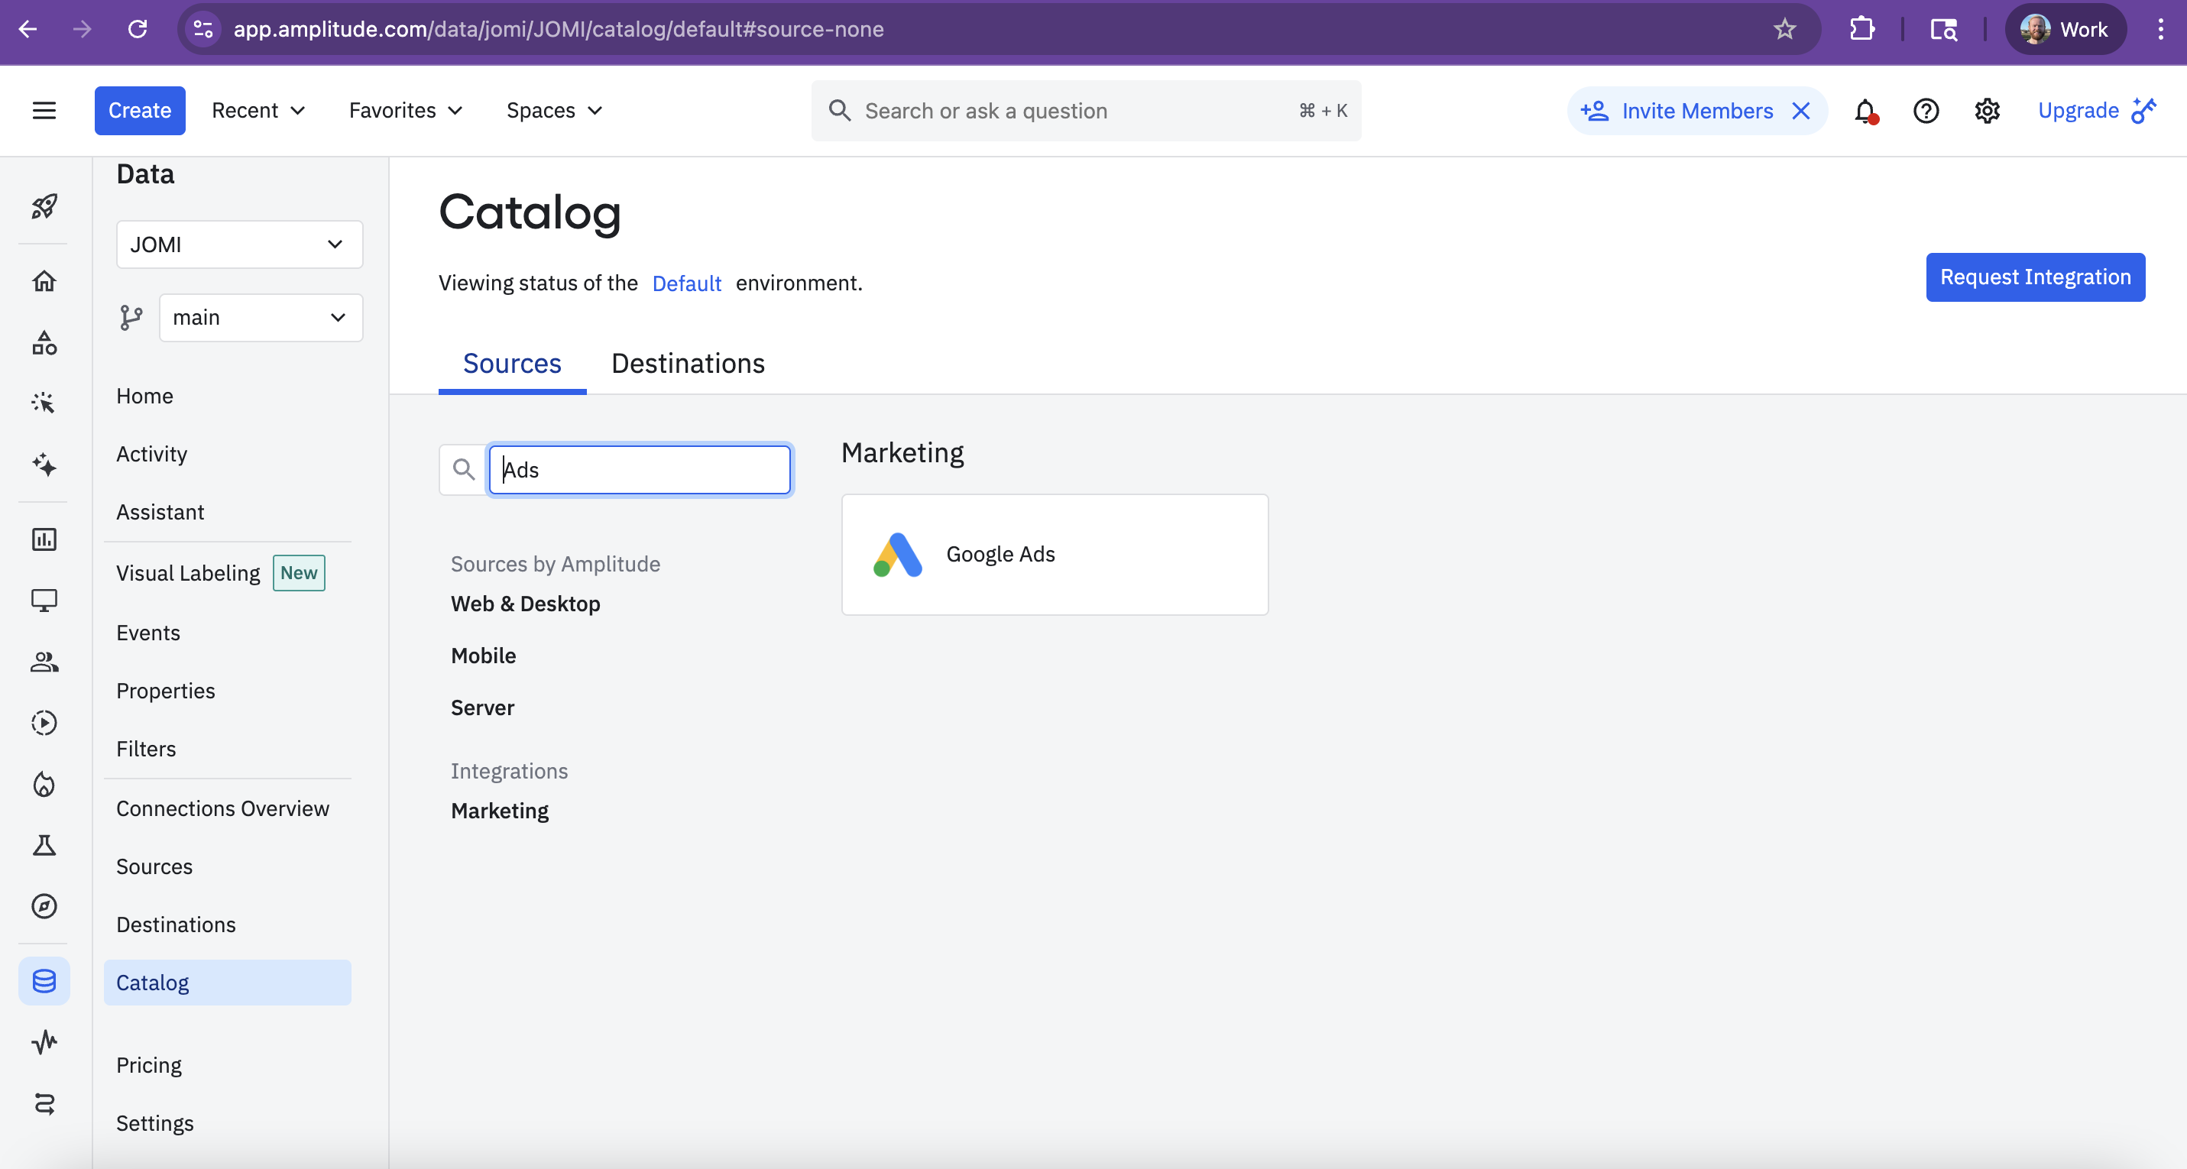Viewport: 2187px width, 1169px height.
Task: Click the Google Ads integration card
Action: (x=1055, y=555)
